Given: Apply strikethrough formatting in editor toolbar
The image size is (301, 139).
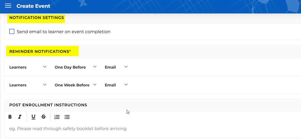Looking at the screenshot, I should [x=44, y=117].
